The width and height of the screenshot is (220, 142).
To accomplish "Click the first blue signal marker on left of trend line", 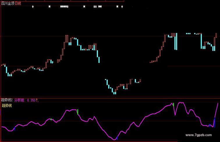I will tap(15, 129).
